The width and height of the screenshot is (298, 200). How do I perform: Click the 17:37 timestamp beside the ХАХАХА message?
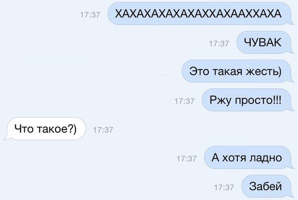tap(90, 15)
